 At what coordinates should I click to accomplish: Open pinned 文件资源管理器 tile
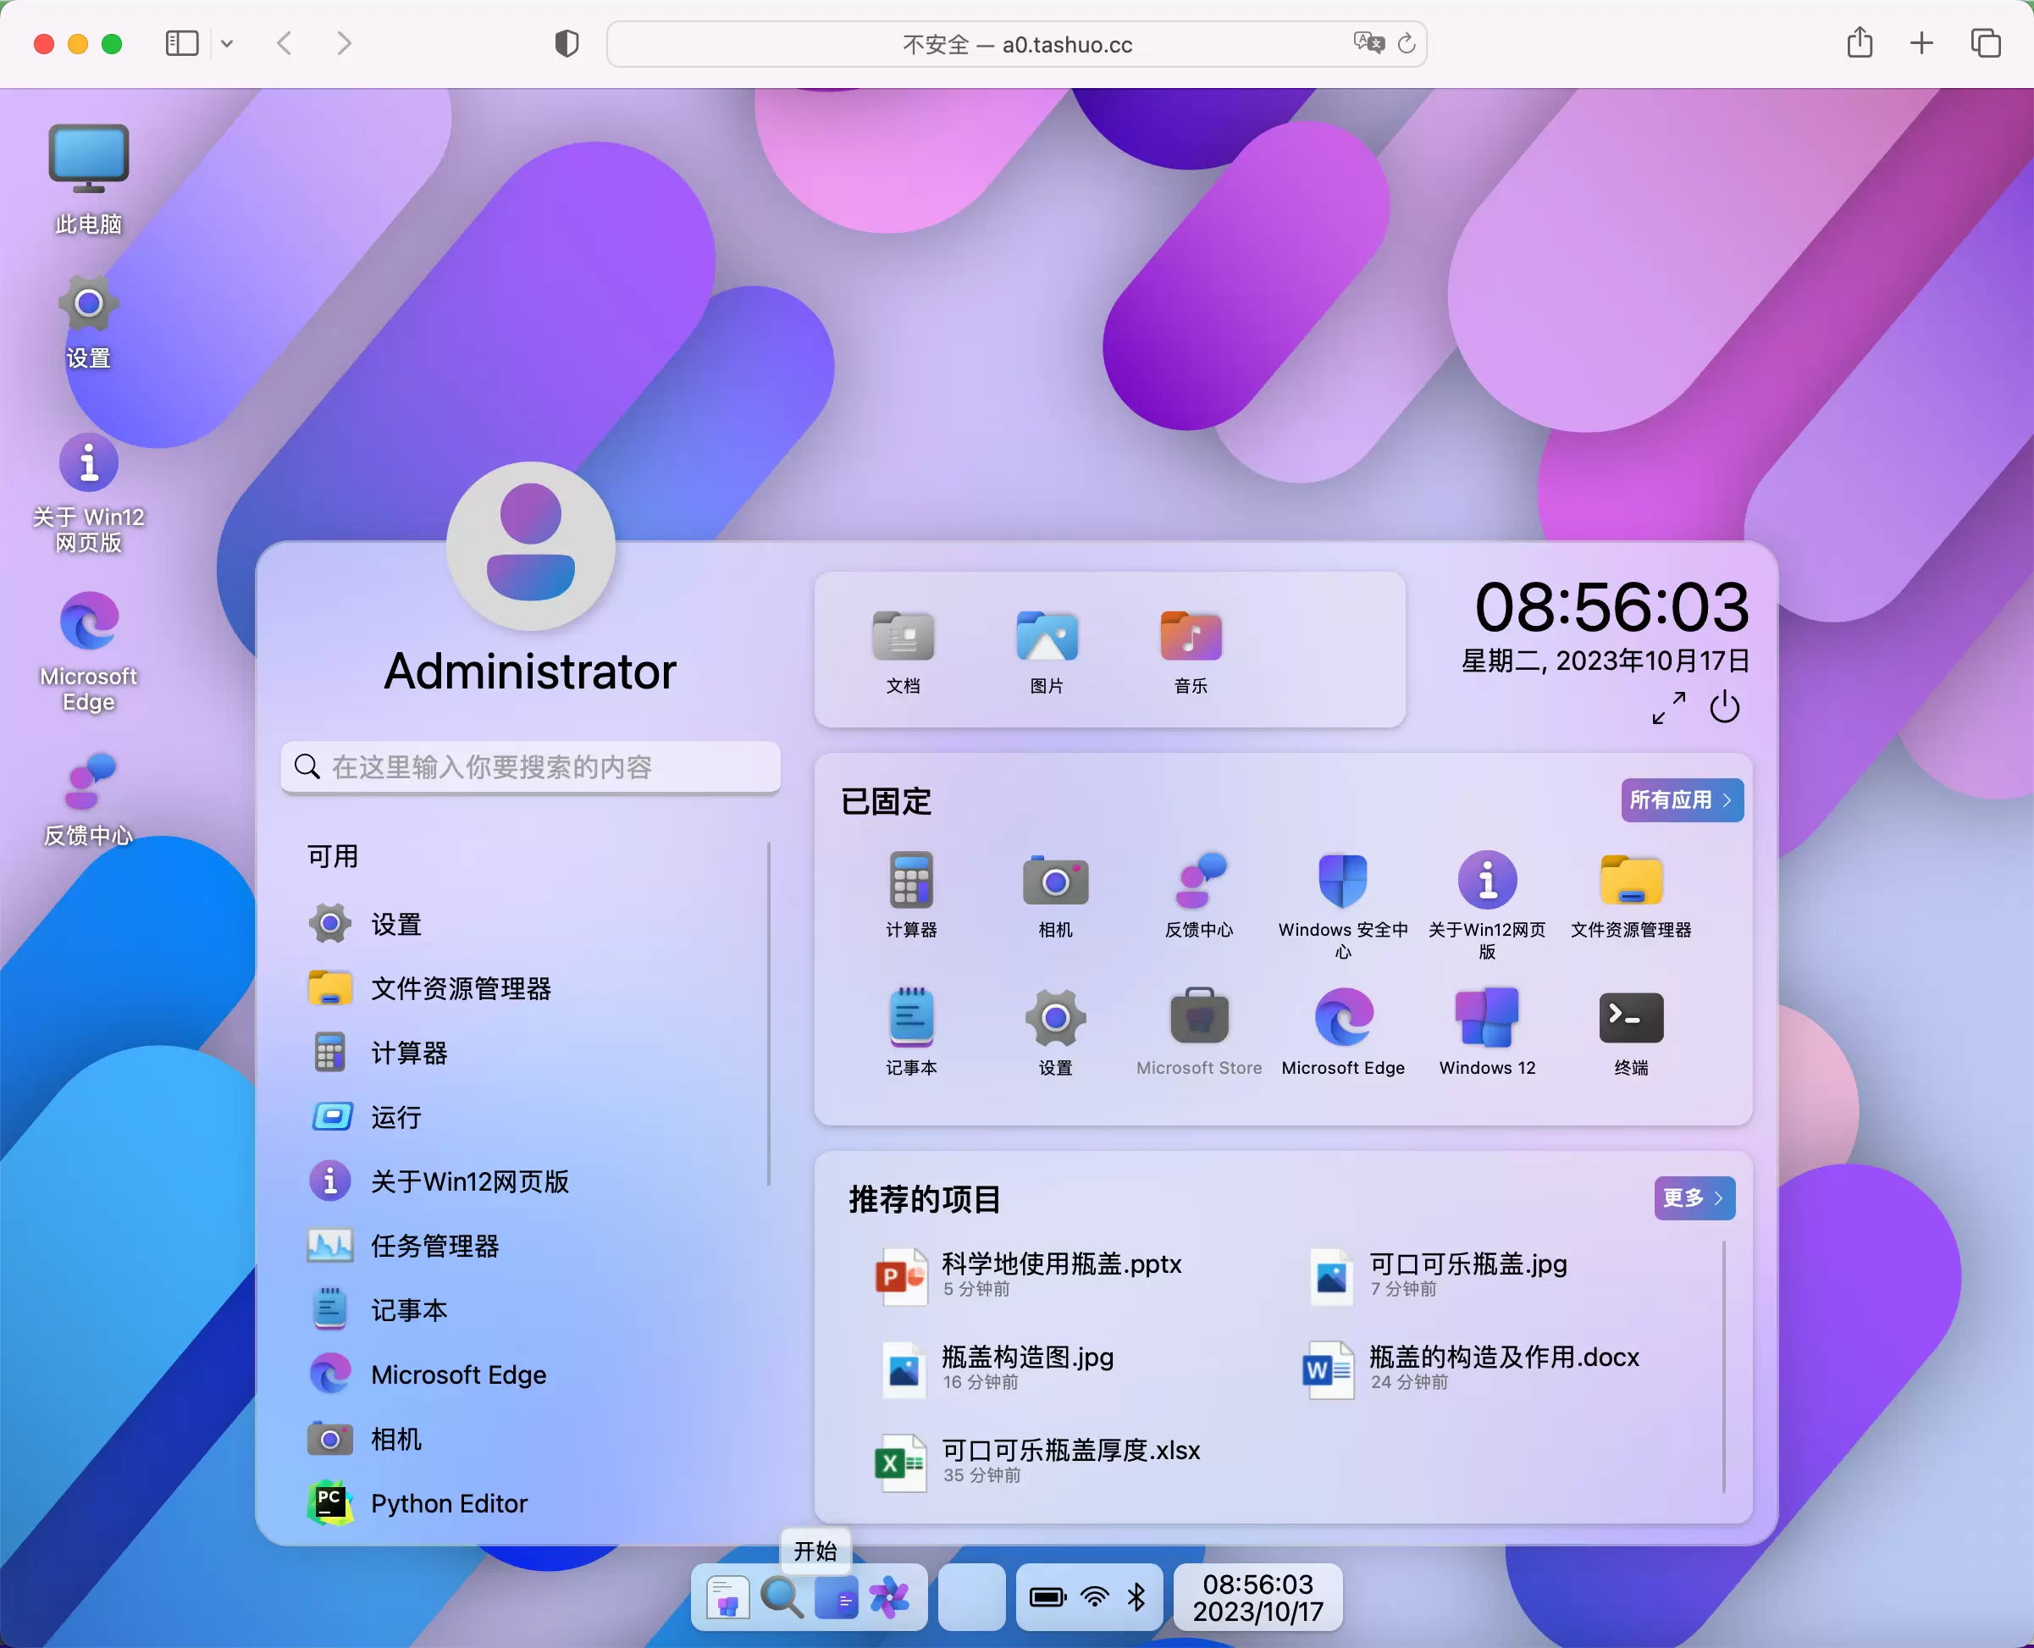pos(1631,894)
